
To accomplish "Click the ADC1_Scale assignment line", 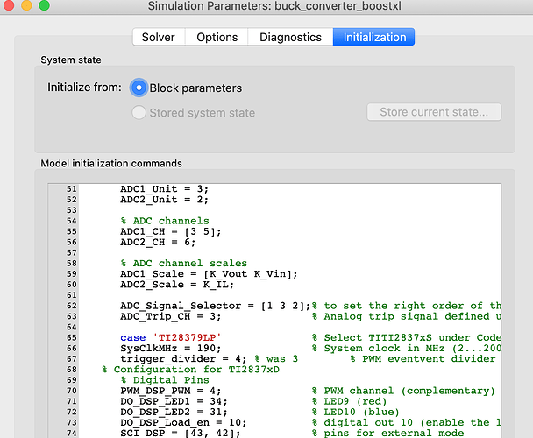I will coord(209,273).
